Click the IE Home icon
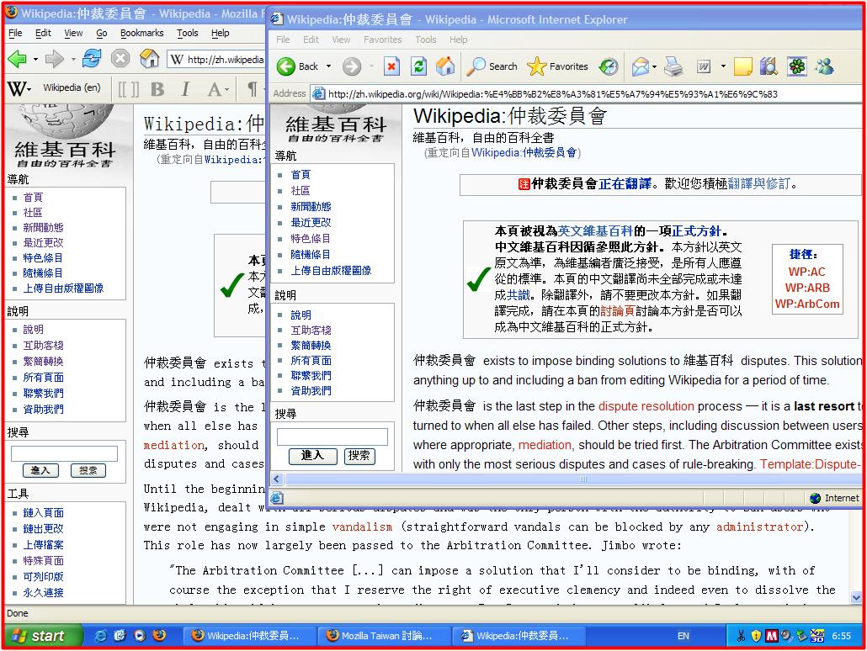This screenshot has height=651, width=867. point(445,66)
